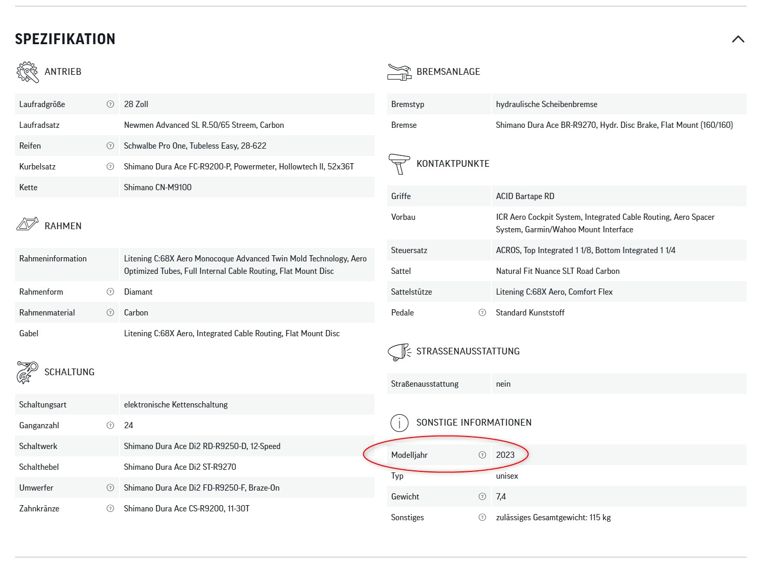Click the help icon beside Umwerfer
The height and width of the screenshot is (580, 784).
[x=110, y=487]
